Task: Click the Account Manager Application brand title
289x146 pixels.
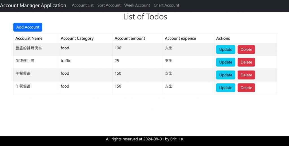Action: pos(33,6)
